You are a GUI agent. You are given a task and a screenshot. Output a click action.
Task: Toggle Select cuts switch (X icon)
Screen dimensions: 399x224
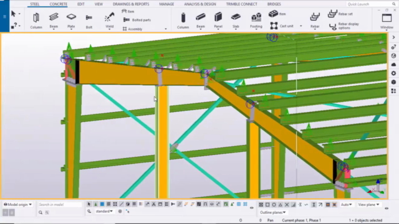(154, 204)
